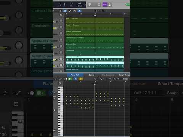The width and height of the screenshot is (183, 137).
Task: Click the collapse mode icon above piano keyboard
Action: pyautogui.click(x=60, y=83)
